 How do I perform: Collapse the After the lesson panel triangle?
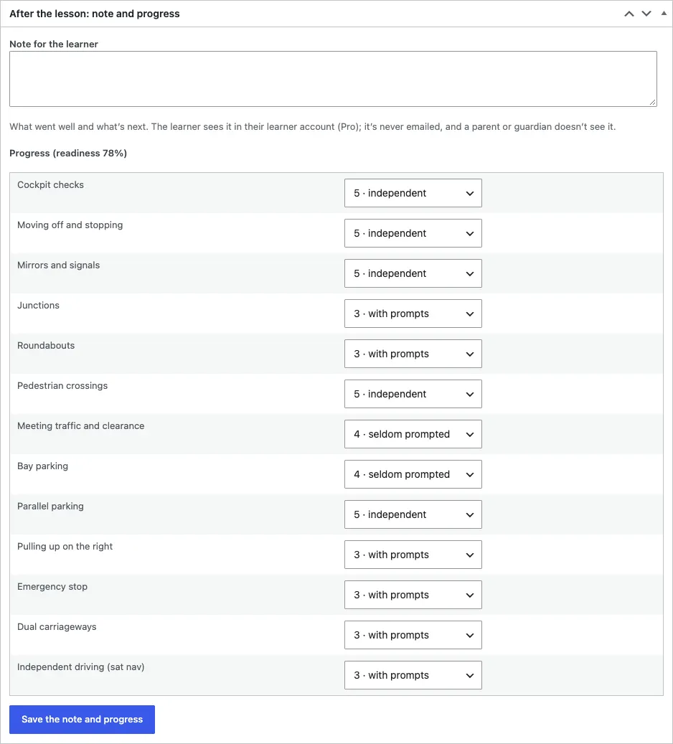[x=664, y=14]
